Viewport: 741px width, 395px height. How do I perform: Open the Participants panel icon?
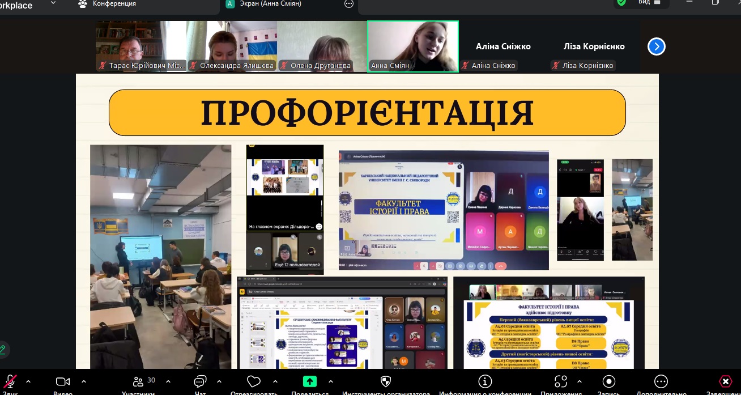point(138,381)
